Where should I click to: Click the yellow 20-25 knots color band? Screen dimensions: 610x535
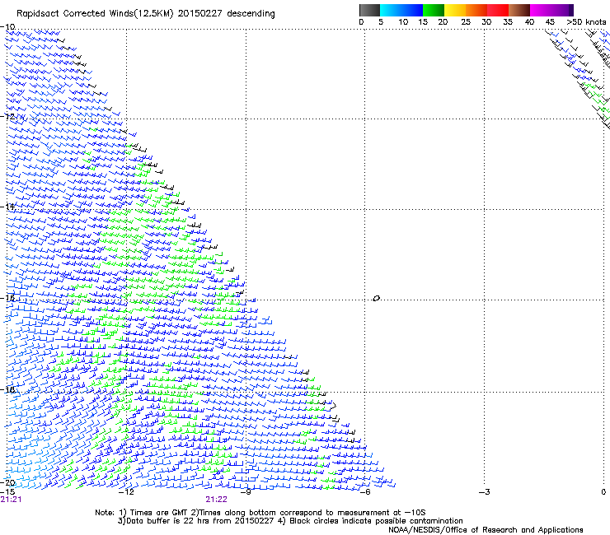(x=455, y=10)
